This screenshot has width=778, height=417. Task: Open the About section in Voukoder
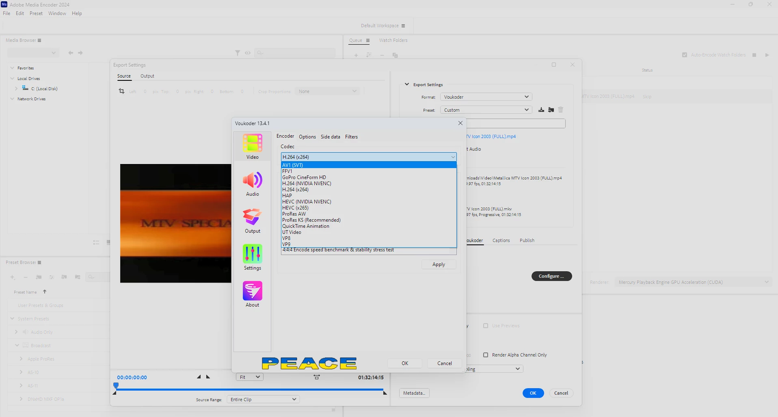click(x=252, y=295)
